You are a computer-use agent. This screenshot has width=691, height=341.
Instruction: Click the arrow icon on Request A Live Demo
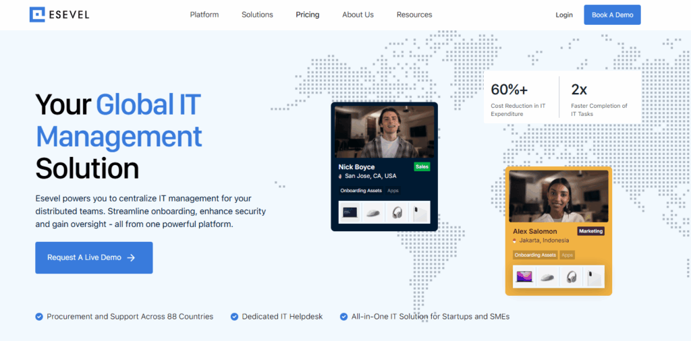point(131,257)
